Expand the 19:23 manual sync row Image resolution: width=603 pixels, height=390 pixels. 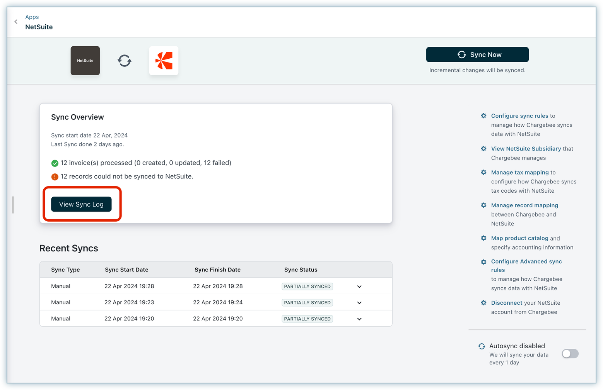(359, 303)
